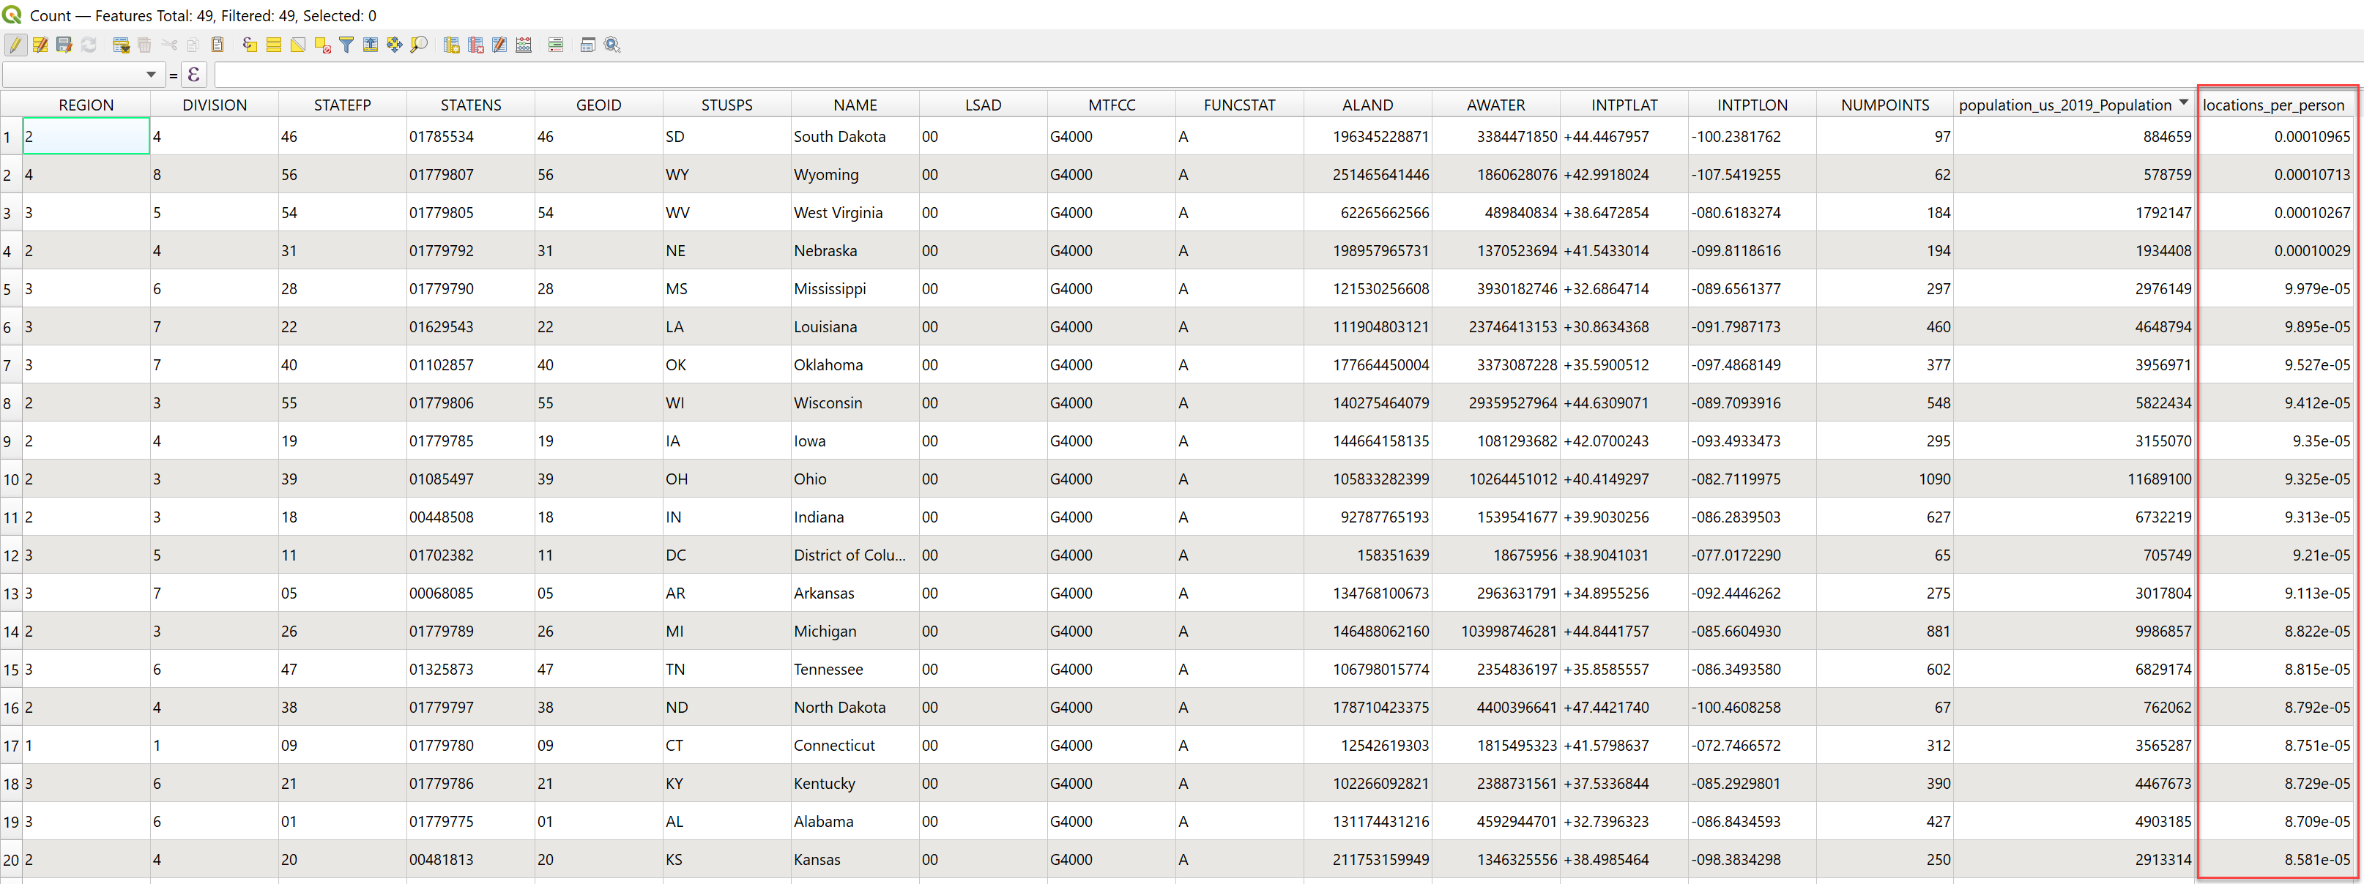Sort by the NAME column header
The image size is (2364, 884).
point(855,105)
